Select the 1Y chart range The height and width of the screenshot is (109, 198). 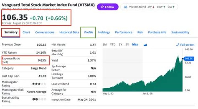pyautogui.click(x=120, y=45)
